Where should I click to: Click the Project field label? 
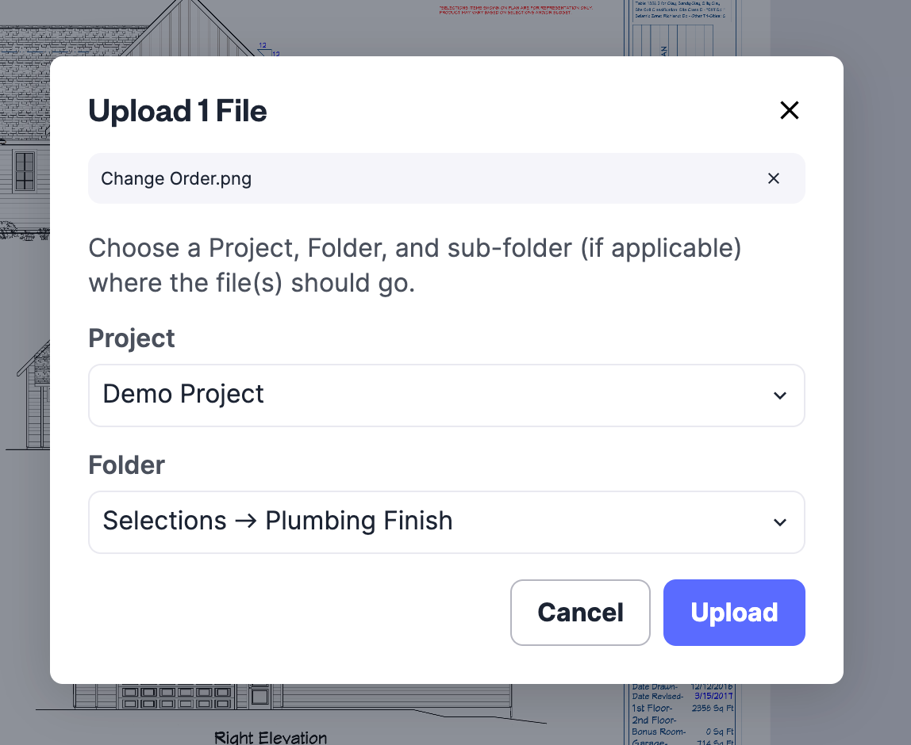131,339
